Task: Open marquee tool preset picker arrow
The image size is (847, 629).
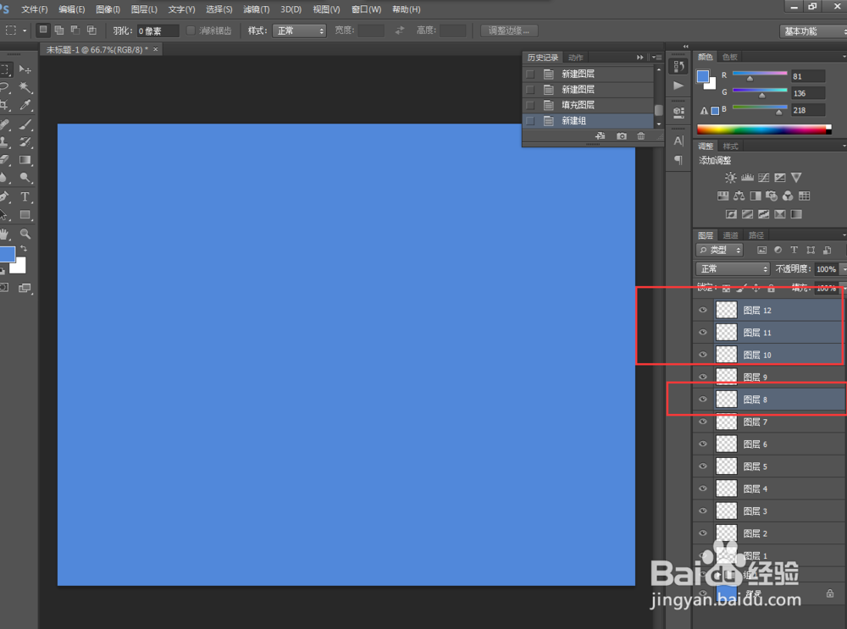Action: 25,30
